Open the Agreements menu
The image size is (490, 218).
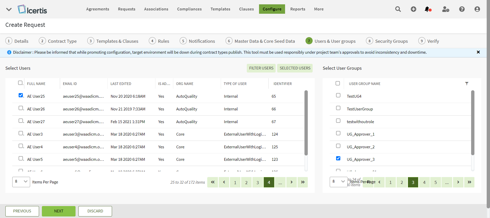(x=97, y=9)
